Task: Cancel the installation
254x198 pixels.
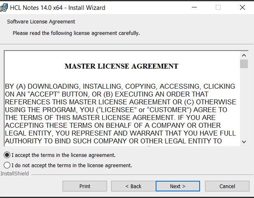Action: [227, 186]
